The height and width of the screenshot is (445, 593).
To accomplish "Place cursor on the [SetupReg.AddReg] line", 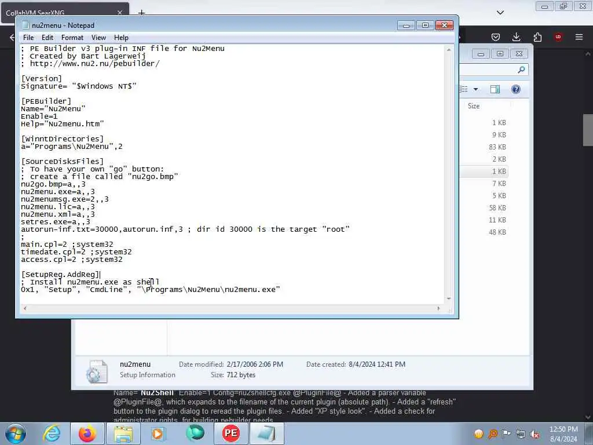I will point(60,274).
